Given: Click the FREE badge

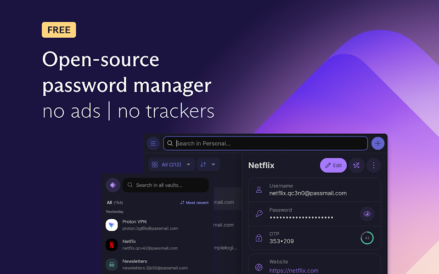Looking at the screenshot, I should [59, 30].
